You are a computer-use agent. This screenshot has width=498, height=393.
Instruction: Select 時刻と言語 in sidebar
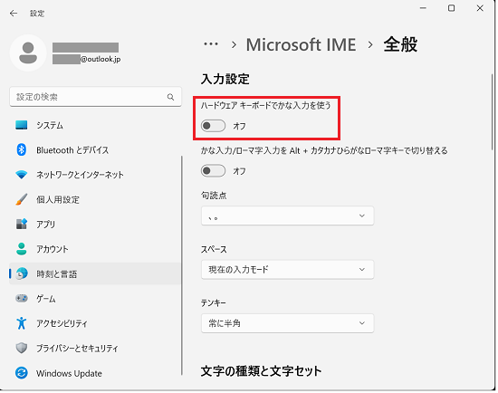[x=95, y=273]
